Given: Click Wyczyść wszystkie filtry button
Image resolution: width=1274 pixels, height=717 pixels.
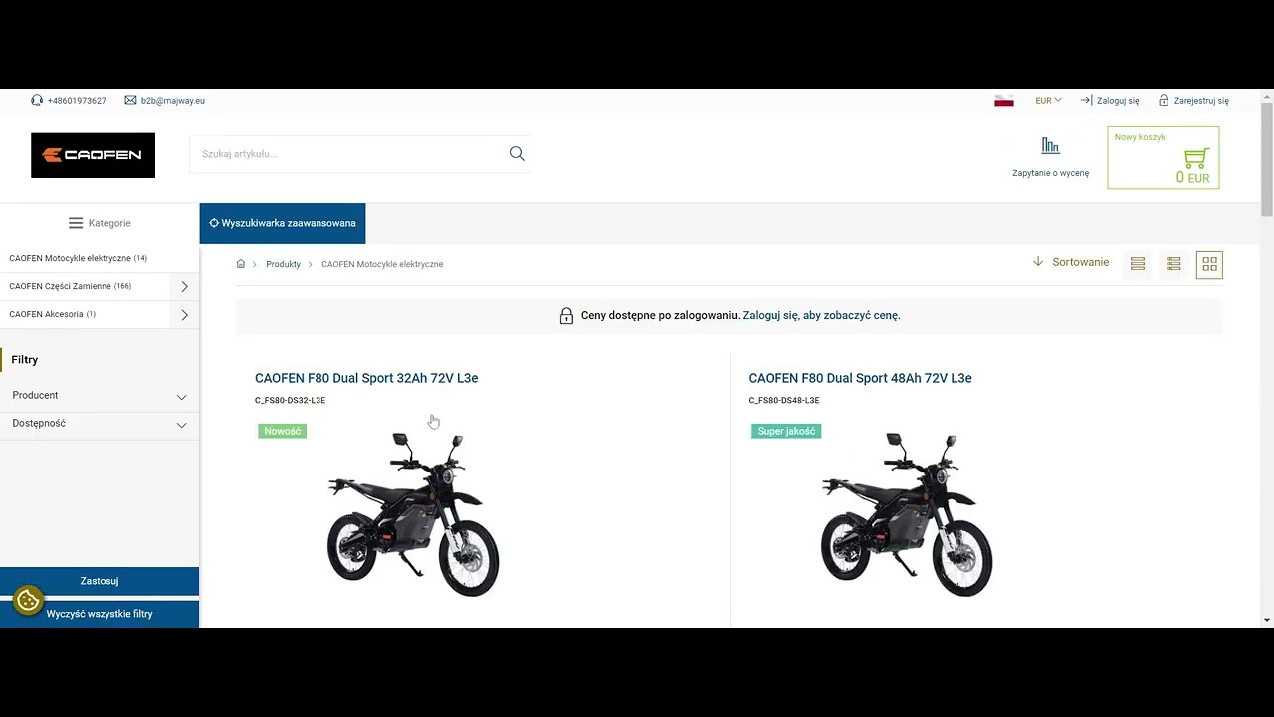Looking at the screenshot, I should 100,614.
